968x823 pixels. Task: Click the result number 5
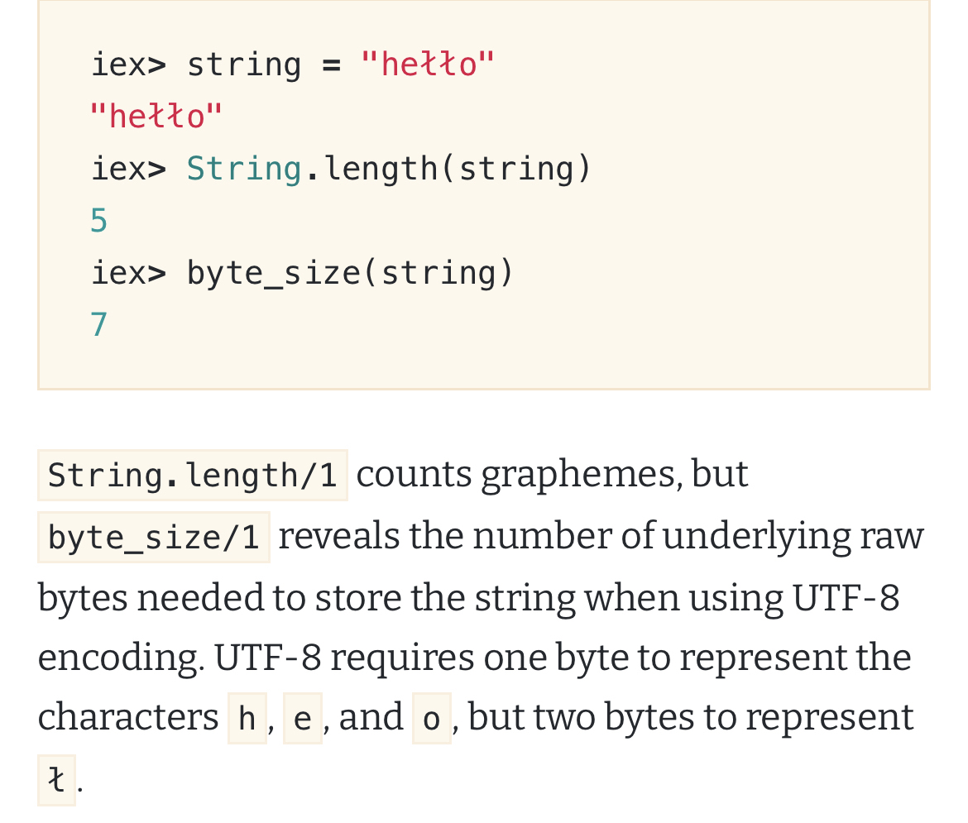click(98, 220)
